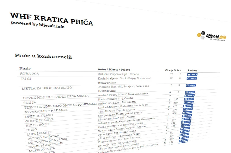Select author Đorđe Majstorović, Novi Sad
Screen dimensions: 231x153
[120, 125]
